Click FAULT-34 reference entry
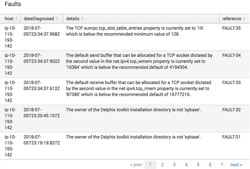 pos(231,55)
